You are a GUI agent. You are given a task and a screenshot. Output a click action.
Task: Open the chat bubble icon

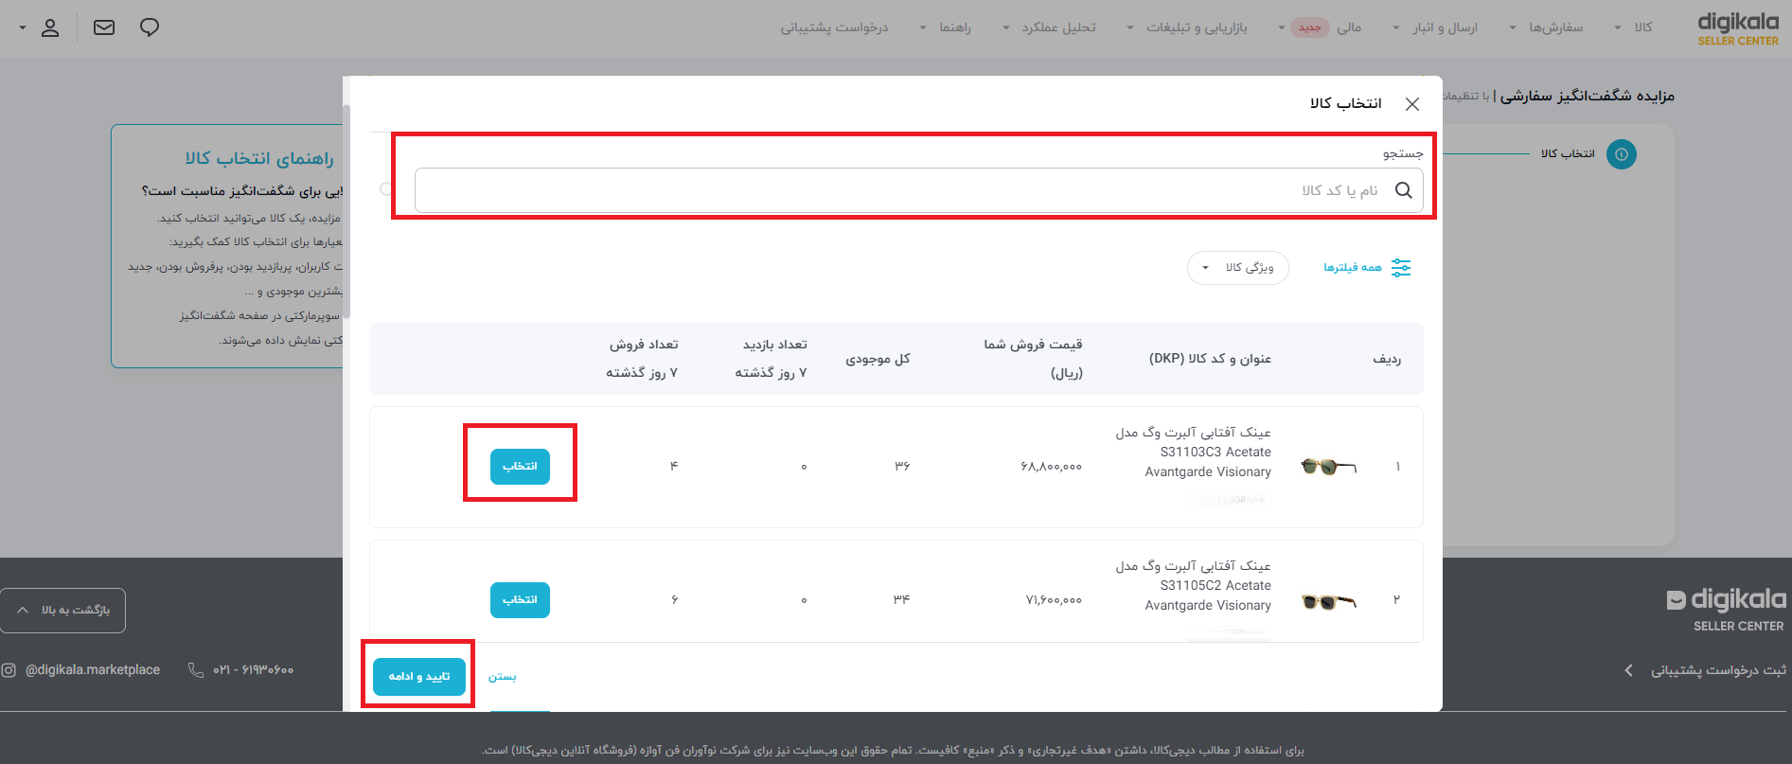coord(150,27)
